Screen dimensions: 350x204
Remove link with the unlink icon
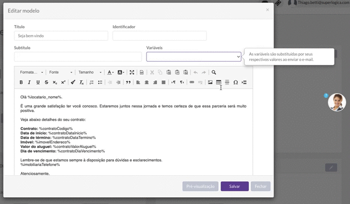click(x=200, y=82)
